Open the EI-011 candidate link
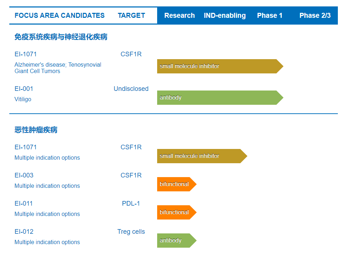345x258 pixels. pos(24,203)
